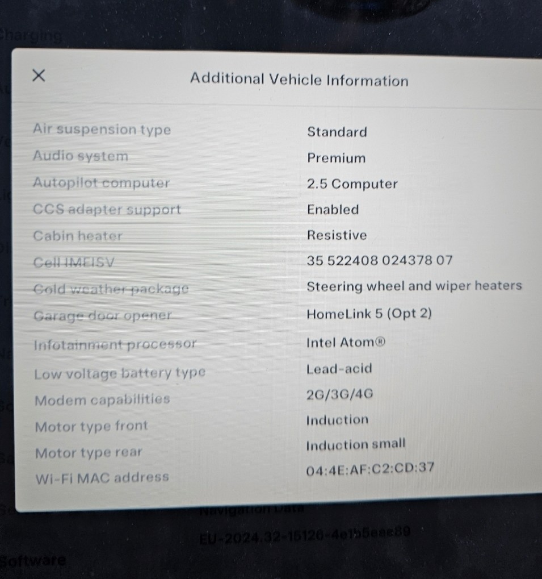Close the Additional Vehicle Information dialog
542x579 pixels.
[x=39, y=76]
